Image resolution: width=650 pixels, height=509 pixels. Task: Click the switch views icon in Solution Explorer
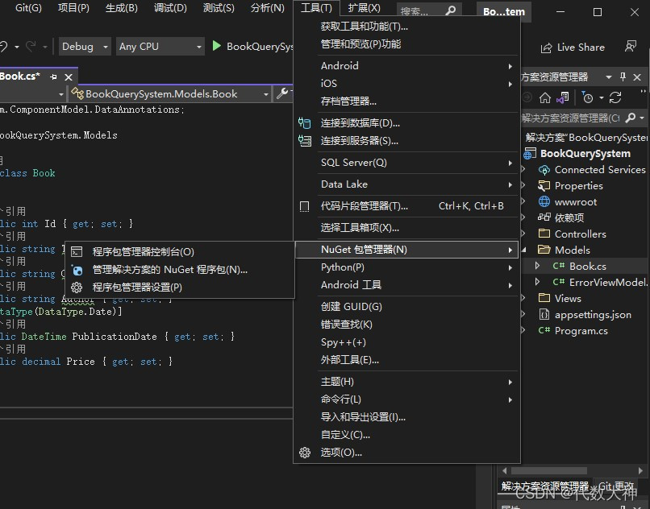pos(563,98)
